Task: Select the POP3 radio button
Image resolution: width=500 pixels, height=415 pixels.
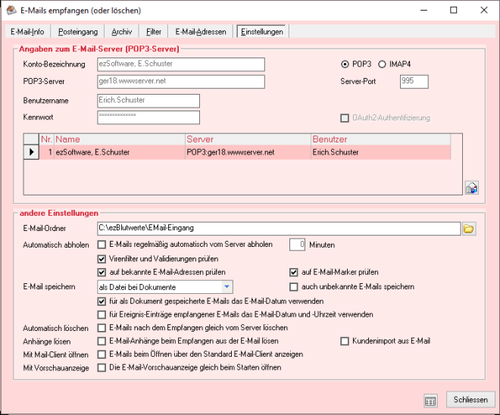Action: 345,64
